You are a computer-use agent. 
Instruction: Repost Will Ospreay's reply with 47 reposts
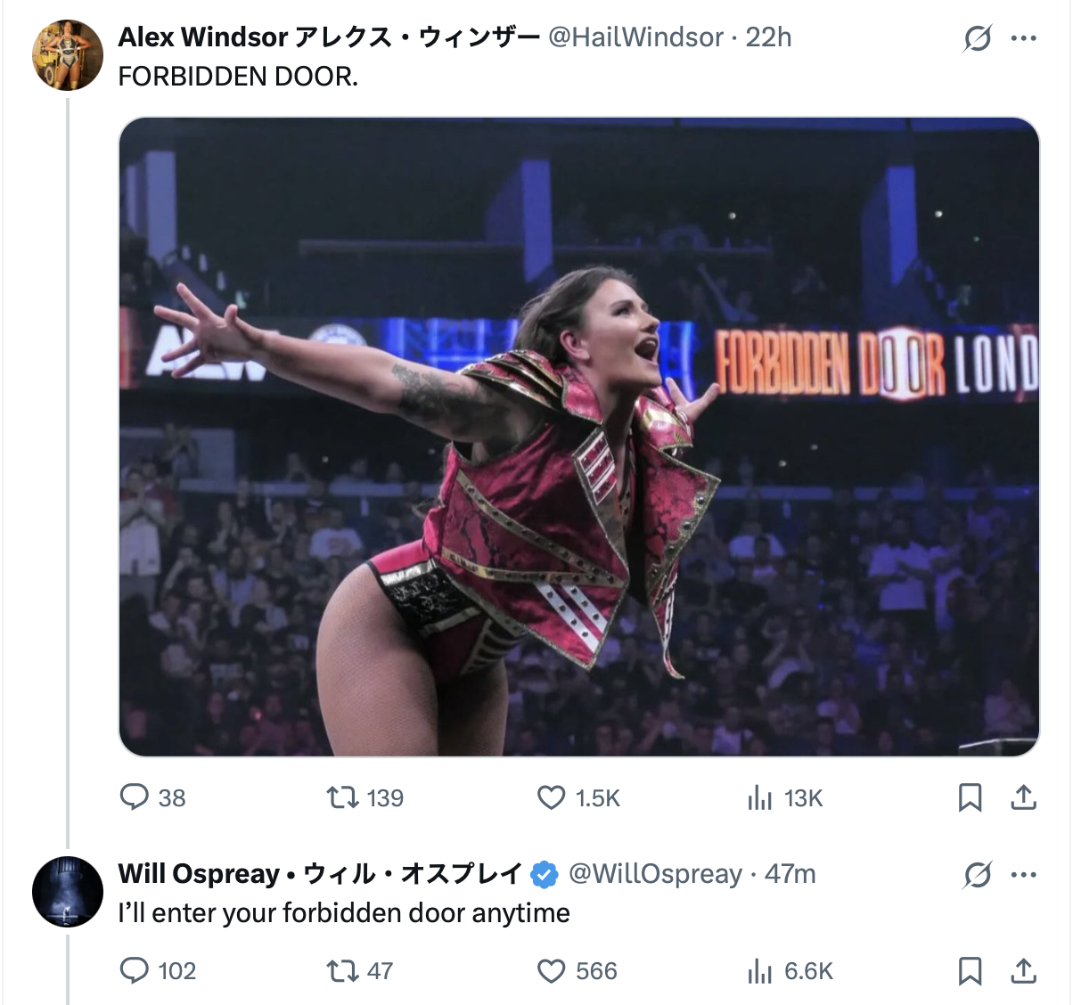point(341,970)
